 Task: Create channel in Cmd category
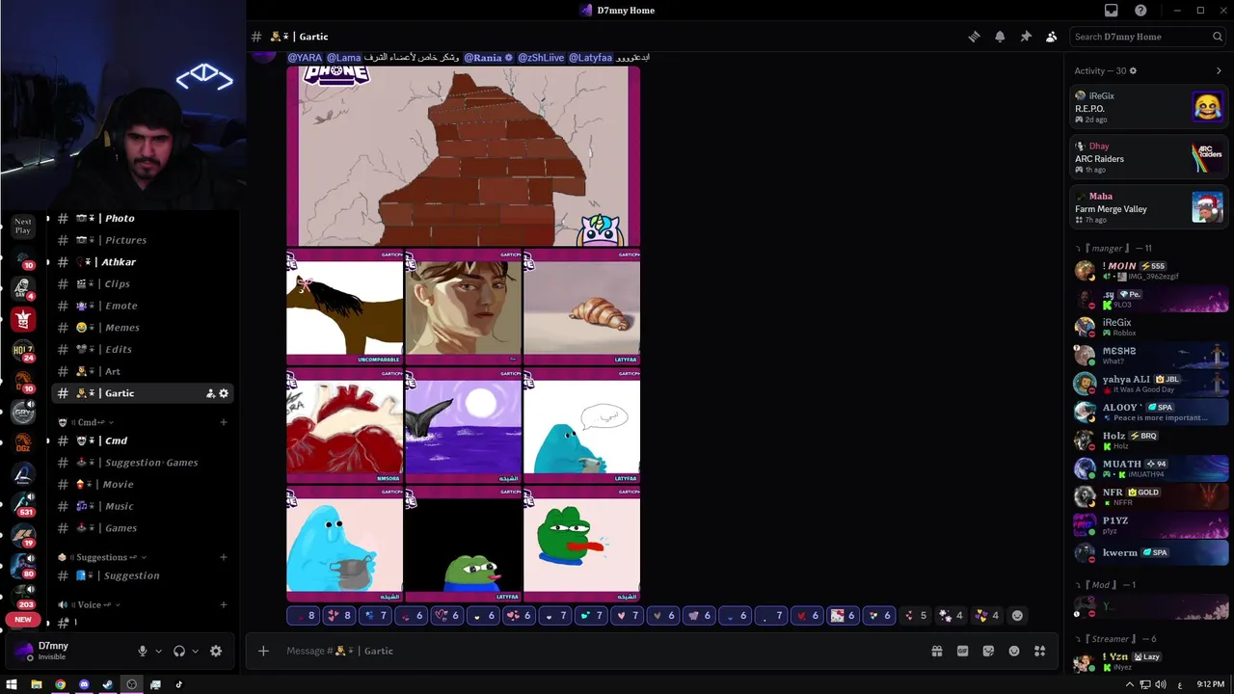click(x=224, y=422)
